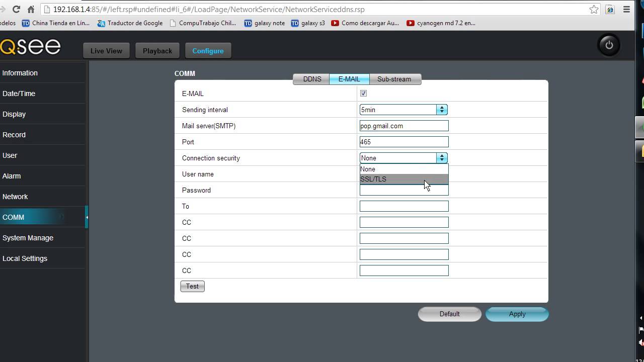Click the extension icon next to the star
Viewport: 644px width, 362px height.
610,9
